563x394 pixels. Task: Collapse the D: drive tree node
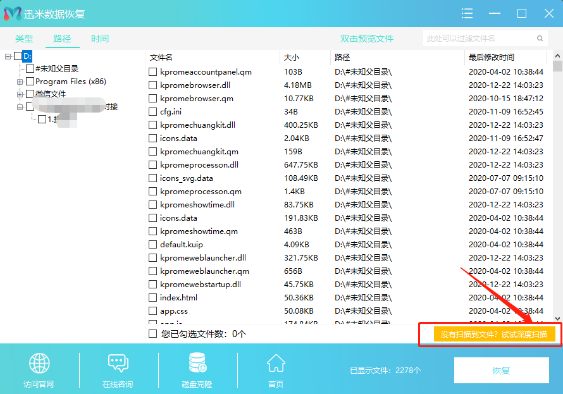(x=8, y=56)
